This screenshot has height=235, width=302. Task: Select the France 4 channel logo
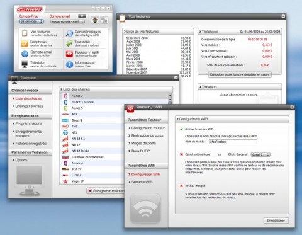pyautogui.click(x=65, y=163)
